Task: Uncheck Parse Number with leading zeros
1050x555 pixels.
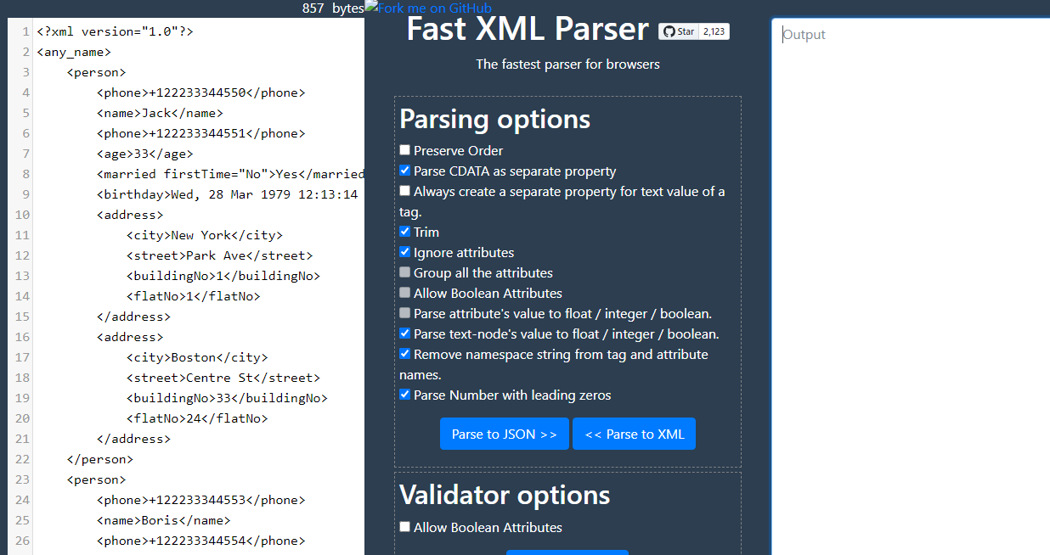Action: point(405,395)
